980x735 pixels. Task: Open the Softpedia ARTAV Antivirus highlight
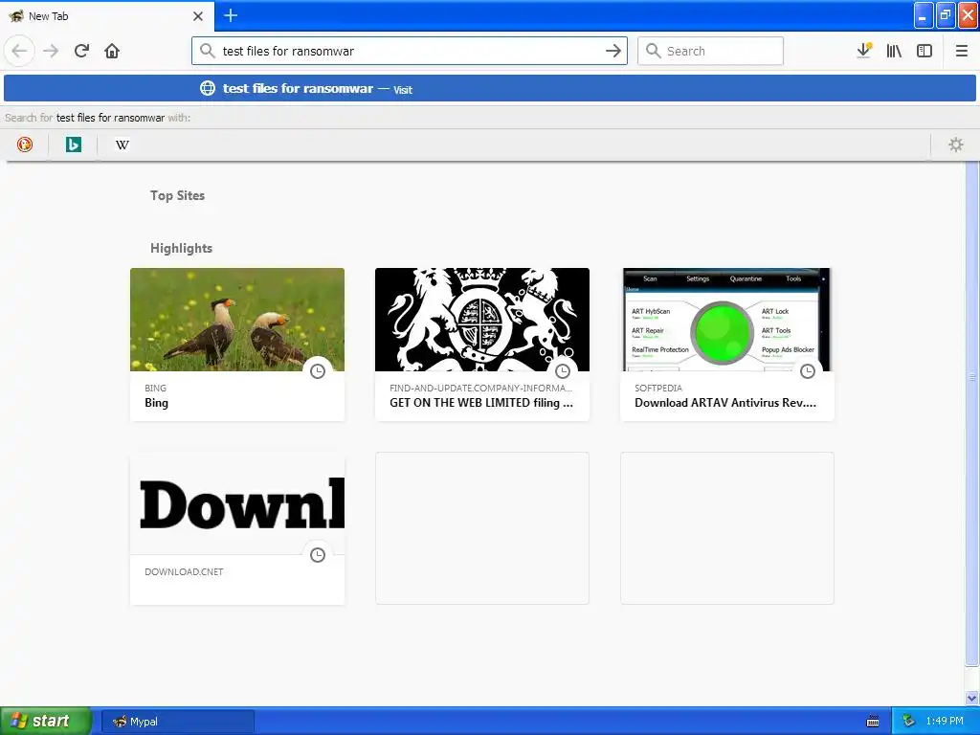pyautogui.click(x=727, y=345)
